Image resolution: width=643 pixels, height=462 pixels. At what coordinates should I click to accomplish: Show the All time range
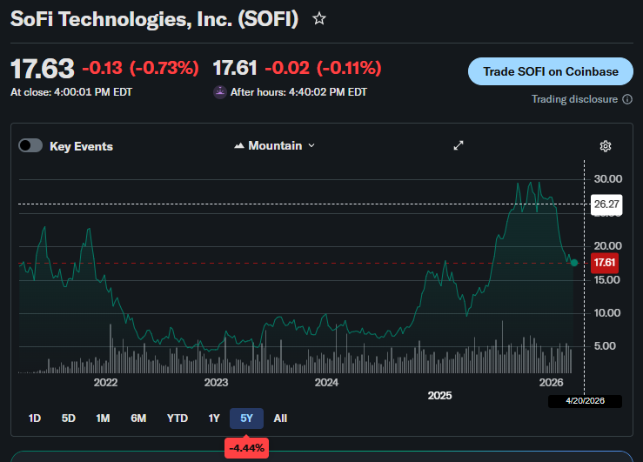point(280,418)
